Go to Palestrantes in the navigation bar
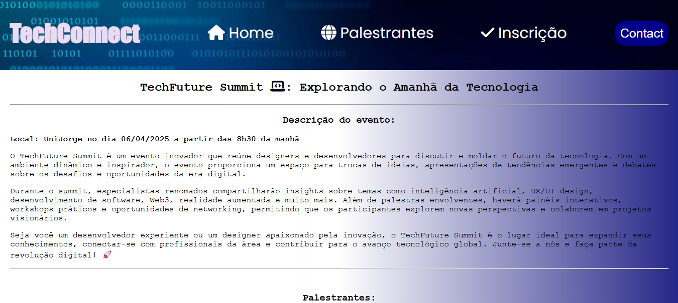This screenshot has width=678, height=303. (386, 33)
